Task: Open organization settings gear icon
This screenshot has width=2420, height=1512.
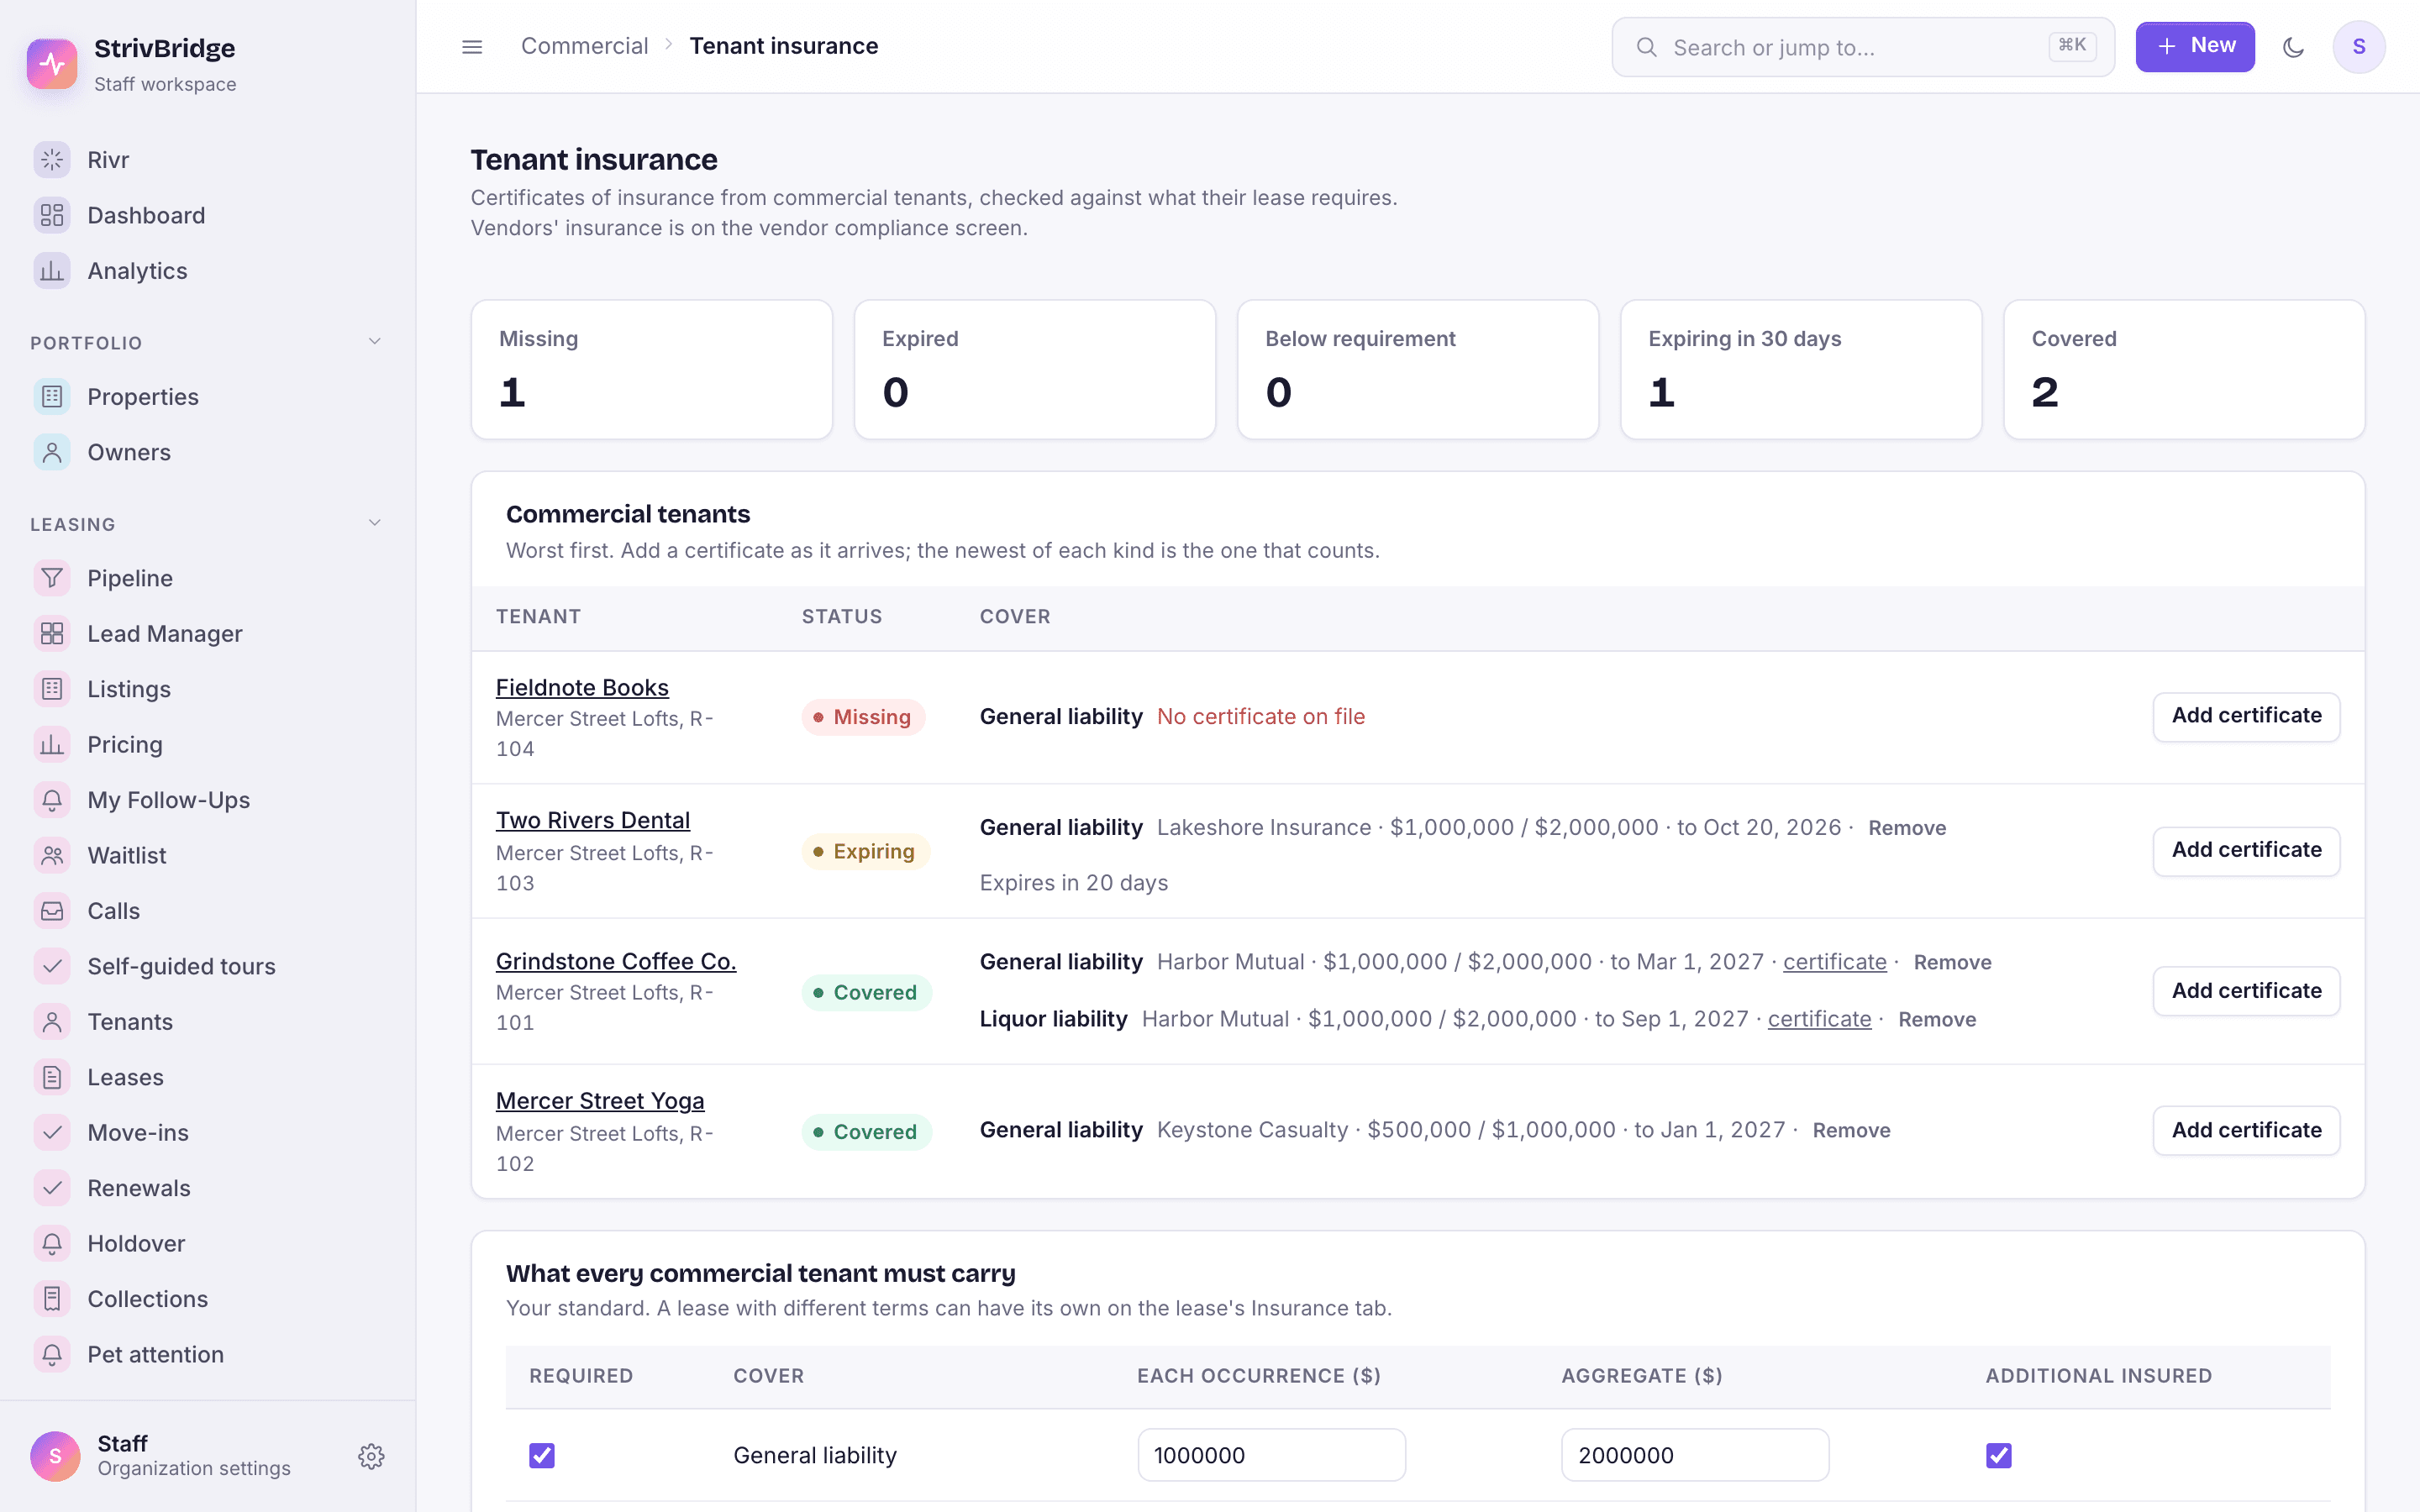Action: (x=371, y=1456)
